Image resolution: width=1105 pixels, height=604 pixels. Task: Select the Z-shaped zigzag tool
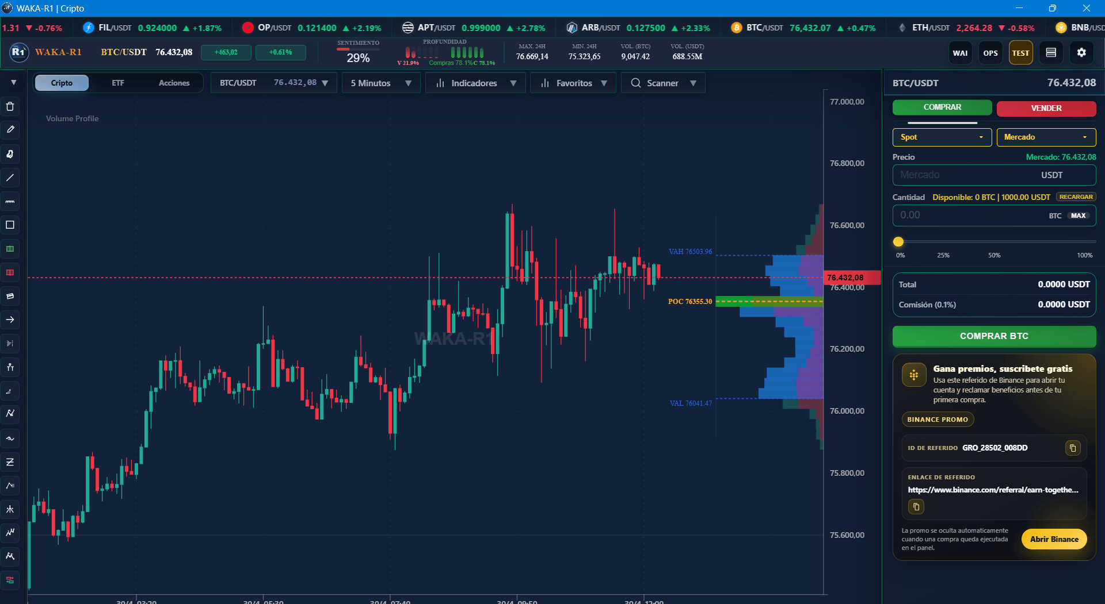[10, 462]
